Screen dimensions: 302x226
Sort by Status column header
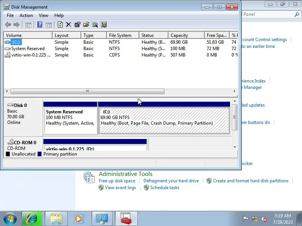pos(154,35)
